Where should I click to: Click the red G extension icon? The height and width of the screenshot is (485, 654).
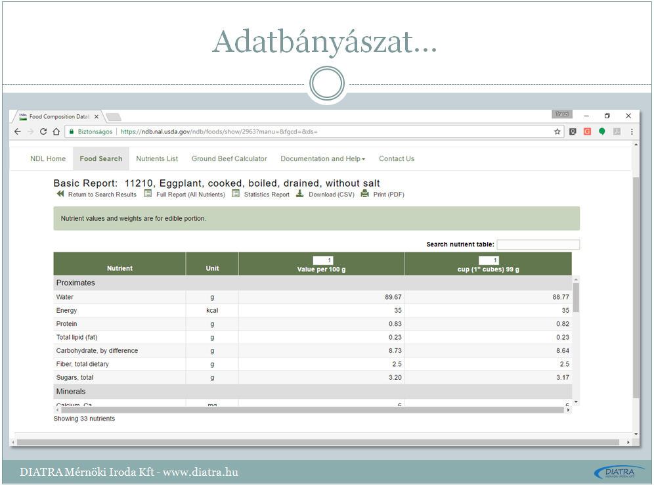pos(587,131)
